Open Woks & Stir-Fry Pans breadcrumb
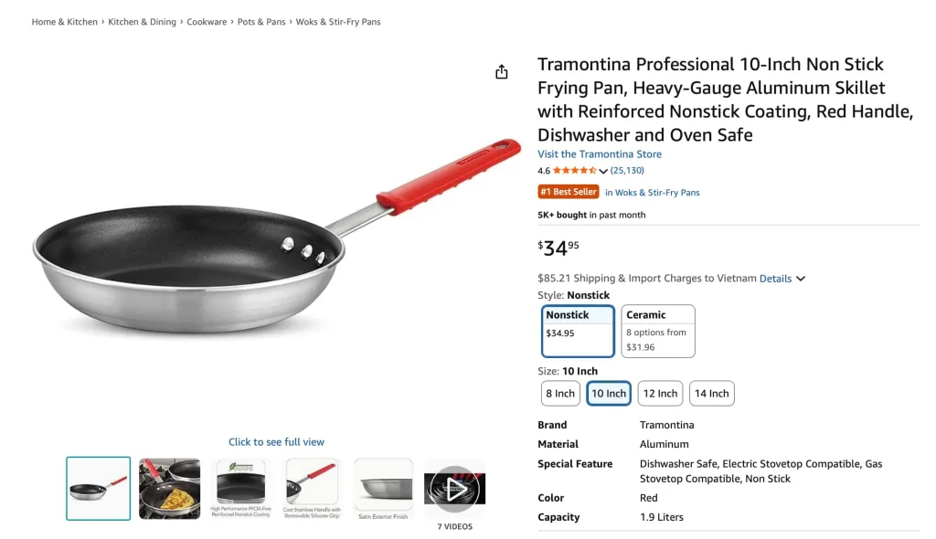Image resolution: width=936 pixels, height=539 pixels. 338,22
